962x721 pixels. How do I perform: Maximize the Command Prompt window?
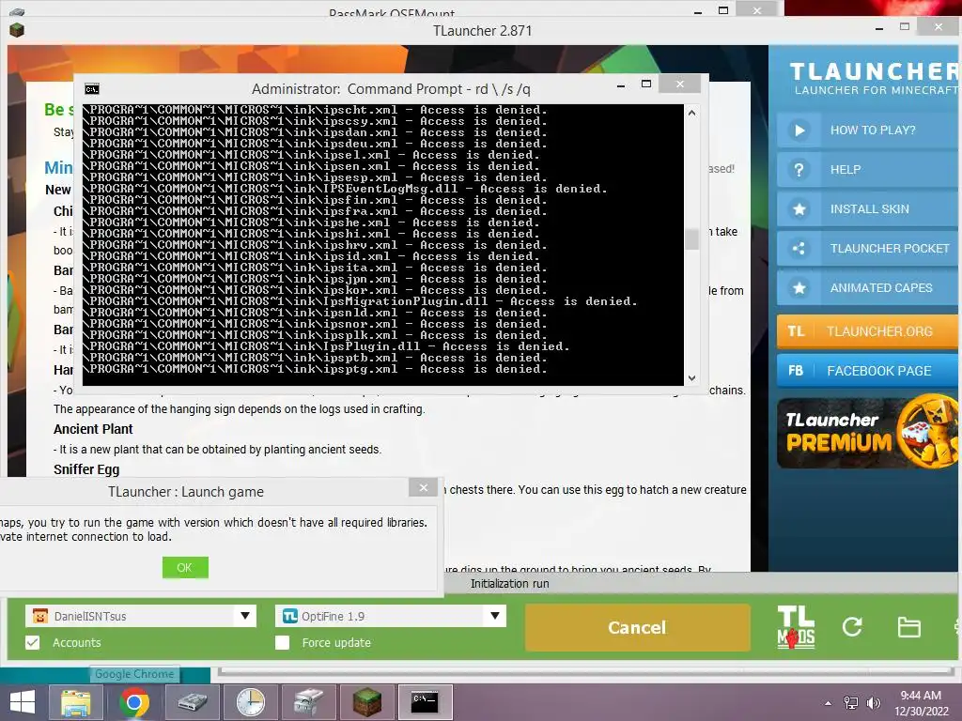pos(646,84)
